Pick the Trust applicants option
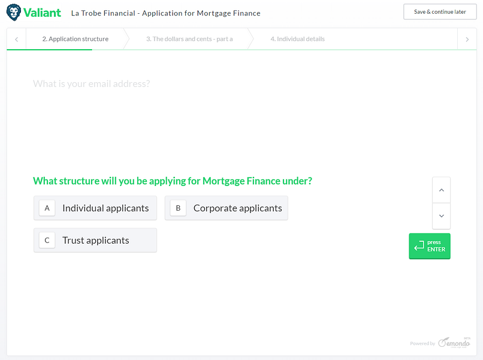Viewport: 483px width, 360px height. (x=96, y=241)
